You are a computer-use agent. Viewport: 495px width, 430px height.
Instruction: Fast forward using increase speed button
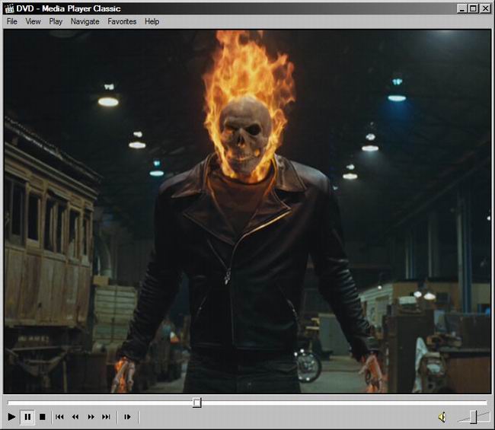pyautogui.click(x=91, y=417)
